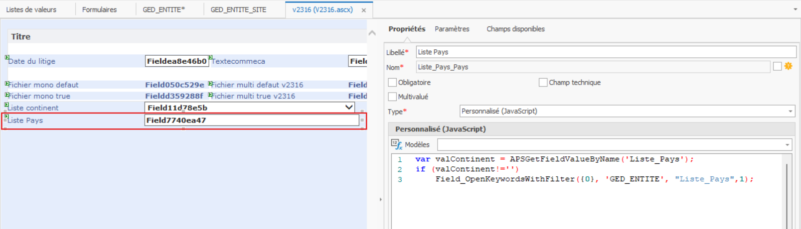Open the Champs disponibles tab
The image size is (801, 229).
click(x=515, y=29)
